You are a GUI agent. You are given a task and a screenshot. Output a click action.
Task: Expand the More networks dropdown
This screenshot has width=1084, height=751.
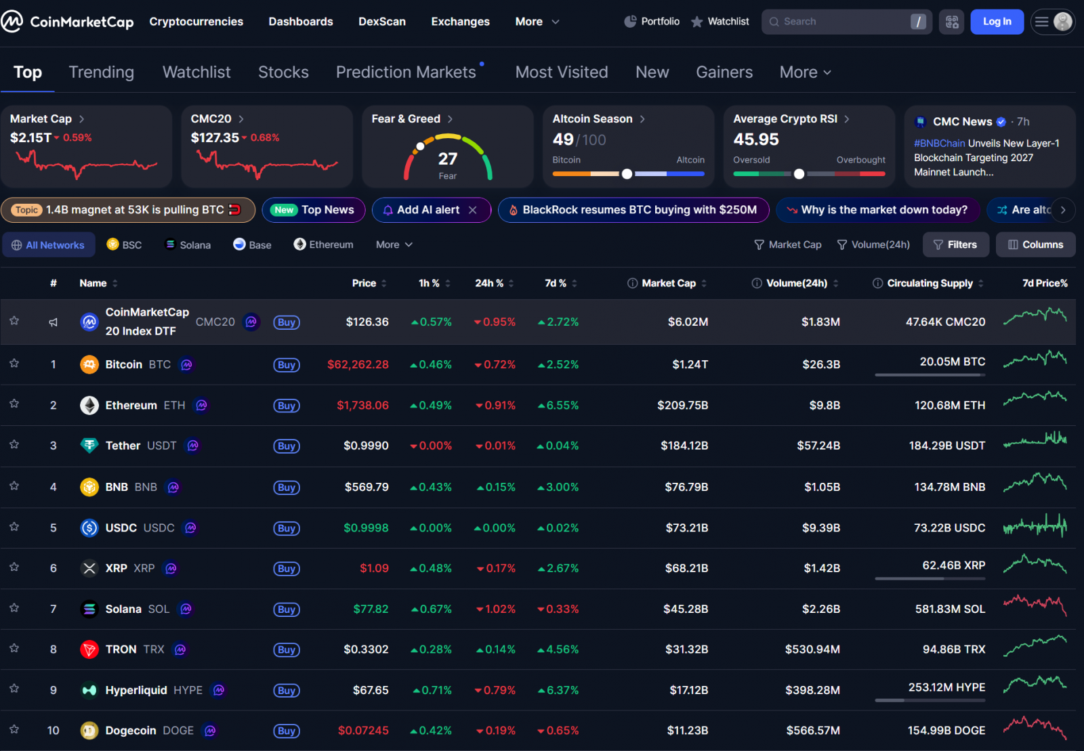[394, 244]
